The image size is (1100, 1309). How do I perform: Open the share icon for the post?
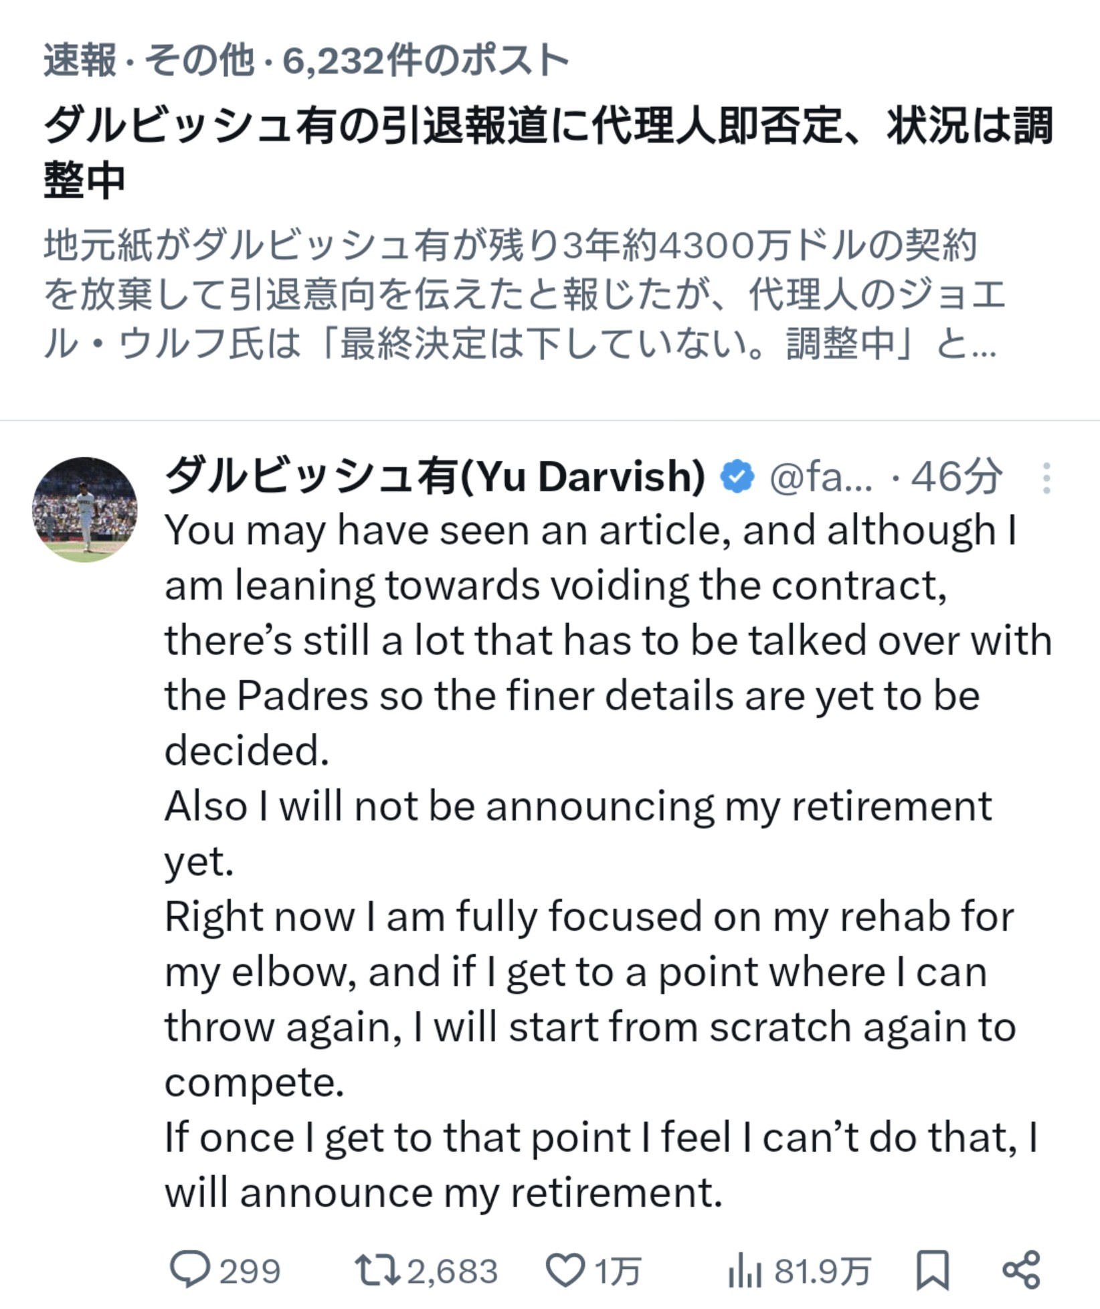pos(1022,1270)
